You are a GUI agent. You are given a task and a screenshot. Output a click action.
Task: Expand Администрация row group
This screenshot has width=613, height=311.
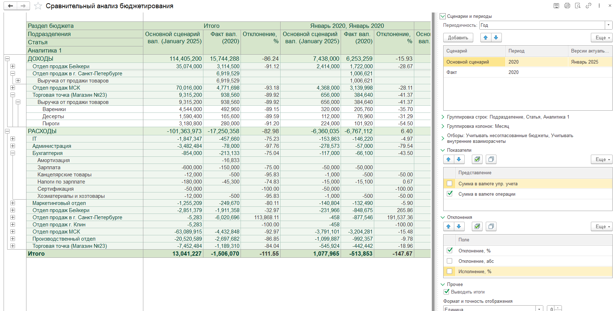pyautogui.click(x=13, y=146)
